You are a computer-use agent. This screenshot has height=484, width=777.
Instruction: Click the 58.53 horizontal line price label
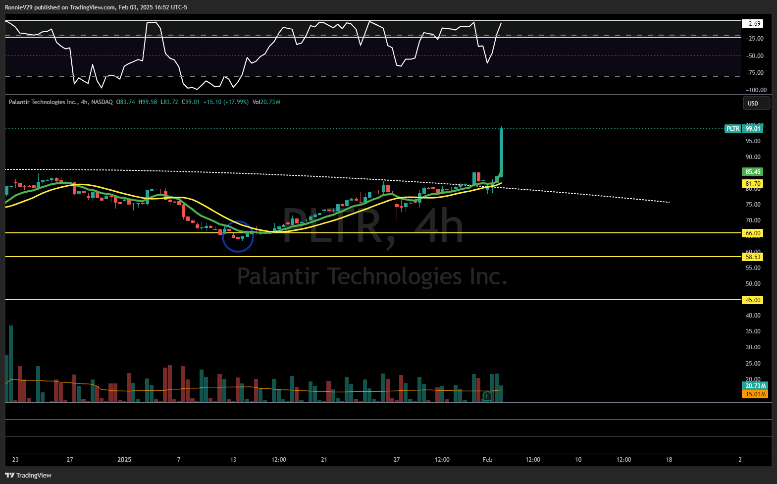point(753,257)
